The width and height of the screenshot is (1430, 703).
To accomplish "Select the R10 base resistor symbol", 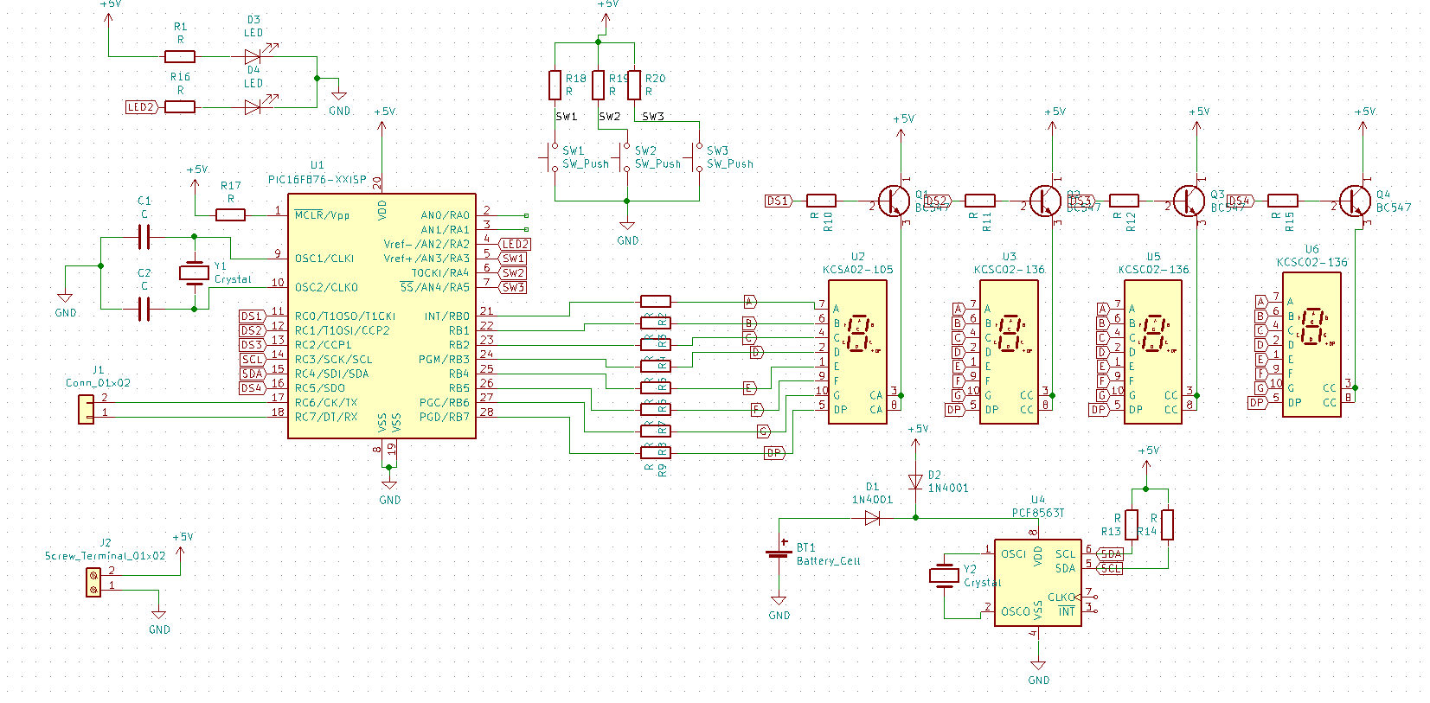I will 821,201.
